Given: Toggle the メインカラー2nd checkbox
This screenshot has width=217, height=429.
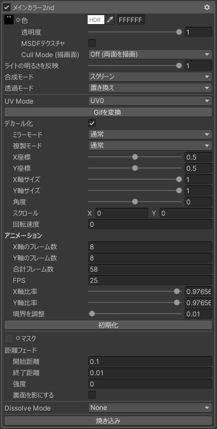Looking at the screenshot, I should [x=7, y=8].
